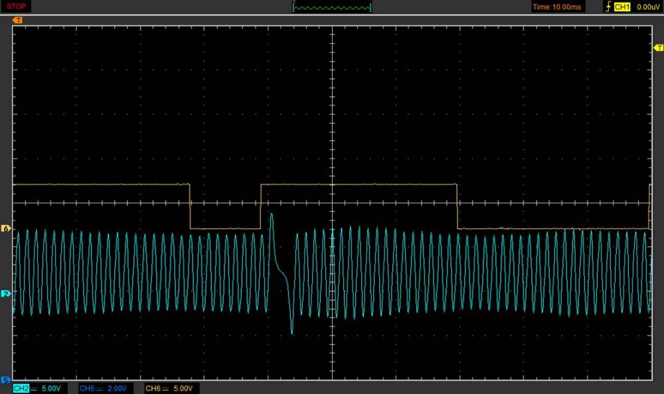The image size is (664, 394).
Task: Click the 0.00uV trigger level value
Action: (x=647, y=7)
